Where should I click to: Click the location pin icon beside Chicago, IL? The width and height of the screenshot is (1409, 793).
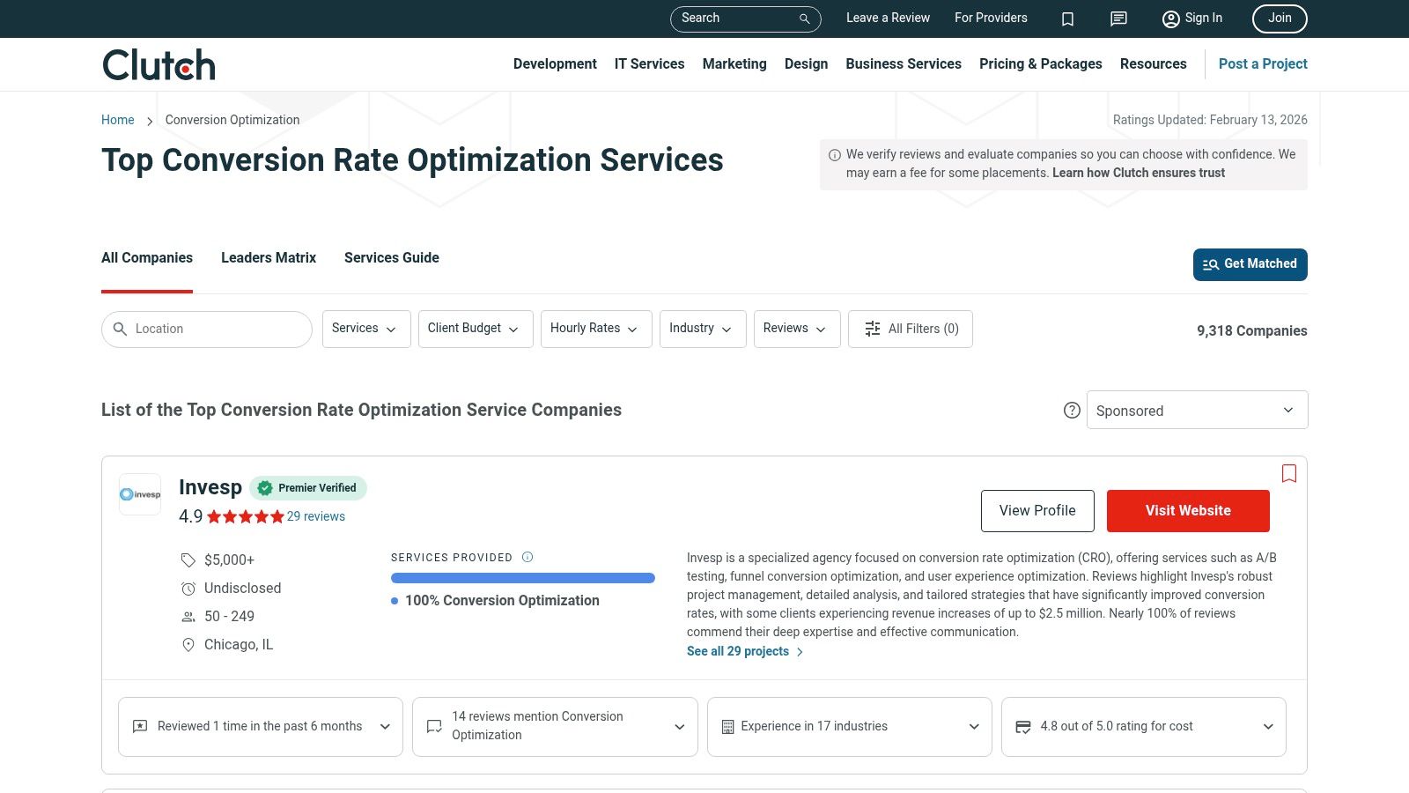coord(188,644)
